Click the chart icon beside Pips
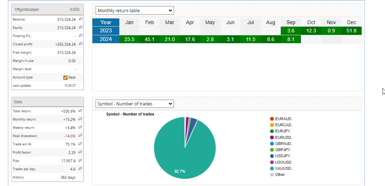Image resolution: width=385 pixels, height=186 pixels. pyautogui.click(x=81, y=160)
